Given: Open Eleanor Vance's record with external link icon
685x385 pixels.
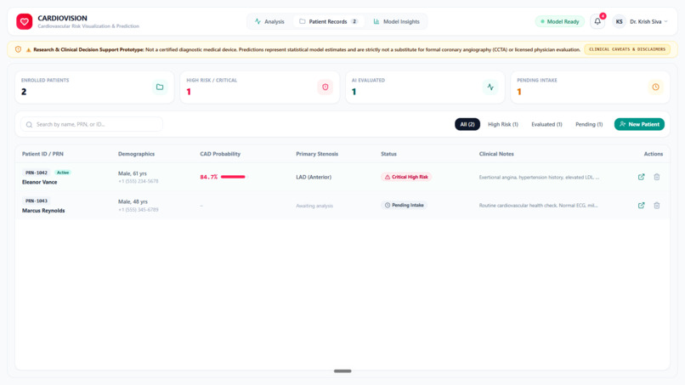Looking at the screenshot, I should [642, 177].
